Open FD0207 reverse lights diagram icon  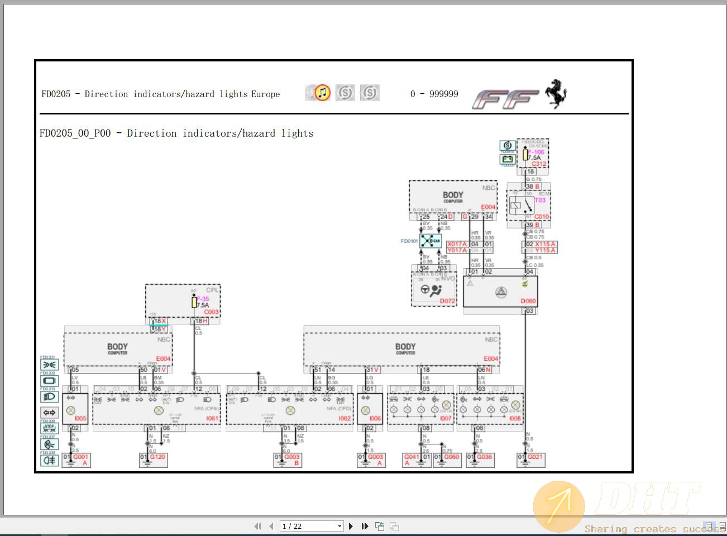tap(49, 444)
